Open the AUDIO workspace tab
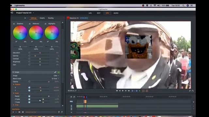Viewport: 209px width, 117px height. [x=116, y=13]
